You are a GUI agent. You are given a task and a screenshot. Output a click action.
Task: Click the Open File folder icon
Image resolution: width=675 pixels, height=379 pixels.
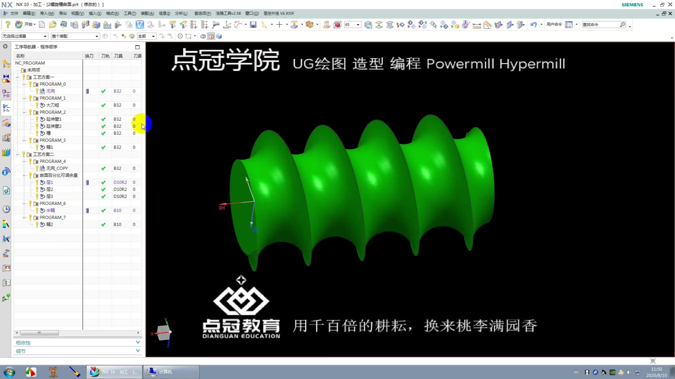(52, 24)
